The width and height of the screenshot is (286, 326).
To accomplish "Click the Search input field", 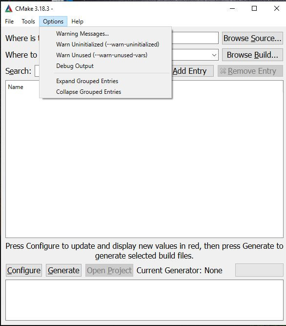I will coord(37,71).
